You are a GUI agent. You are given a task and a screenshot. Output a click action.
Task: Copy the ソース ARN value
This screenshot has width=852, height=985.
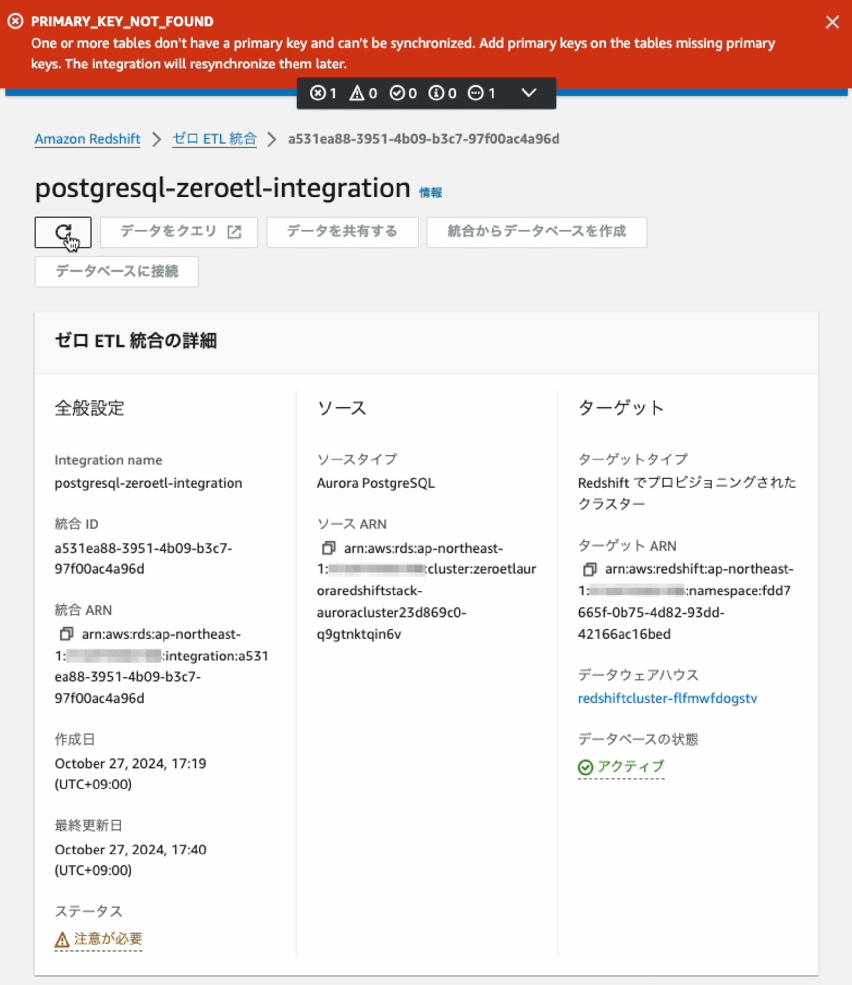pos(328,548)
